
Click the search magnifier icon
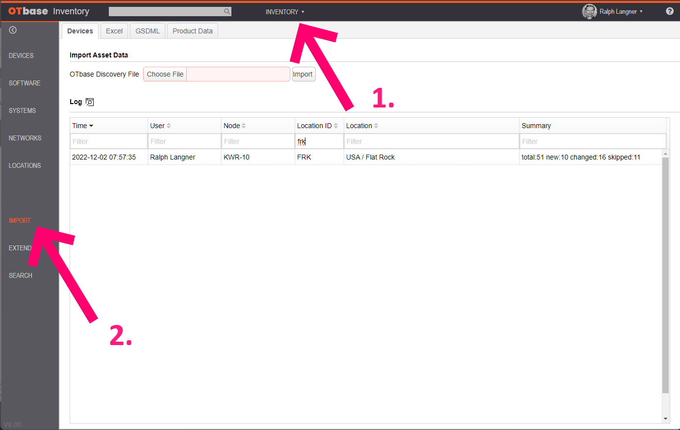227,11
